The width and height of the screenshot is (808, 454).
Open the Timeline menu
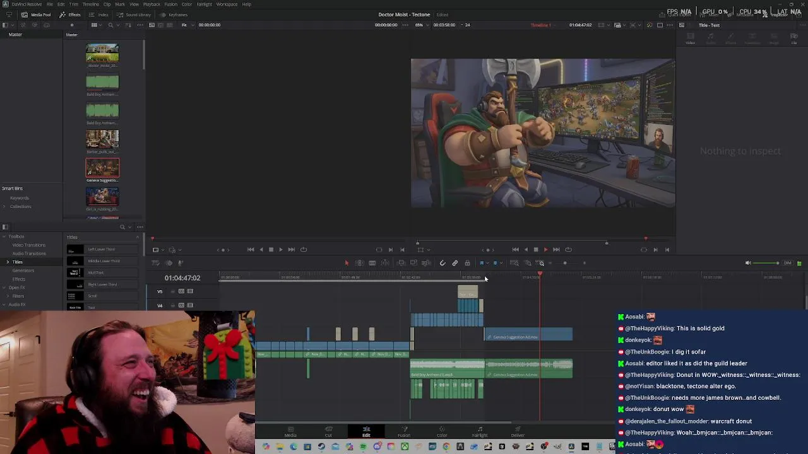(91, 4)
